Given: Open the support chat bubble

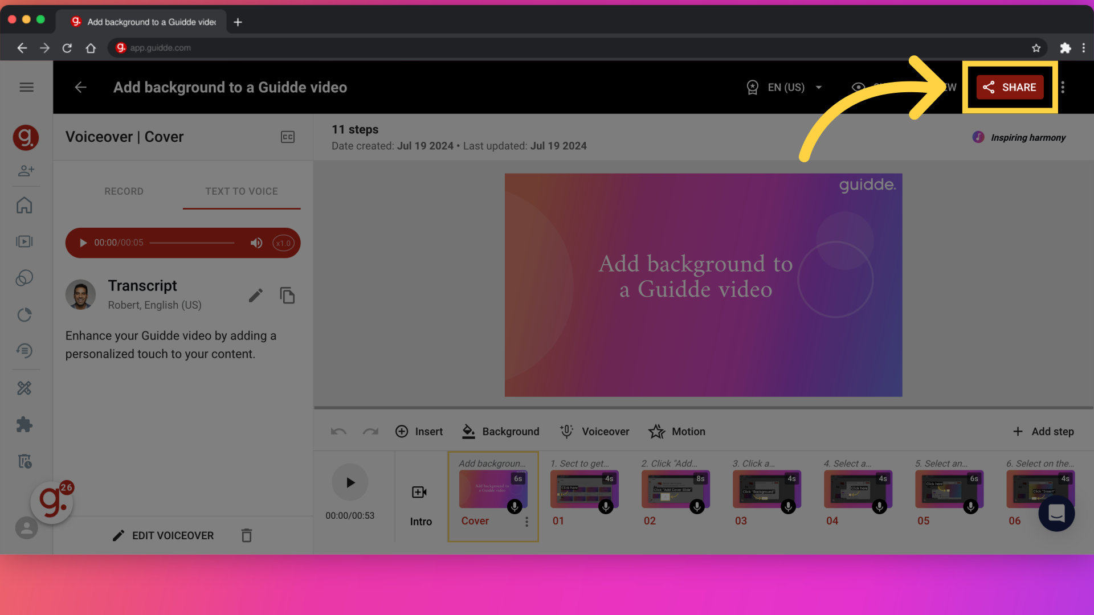Looking at the screenshot, I should (1056, 513).
